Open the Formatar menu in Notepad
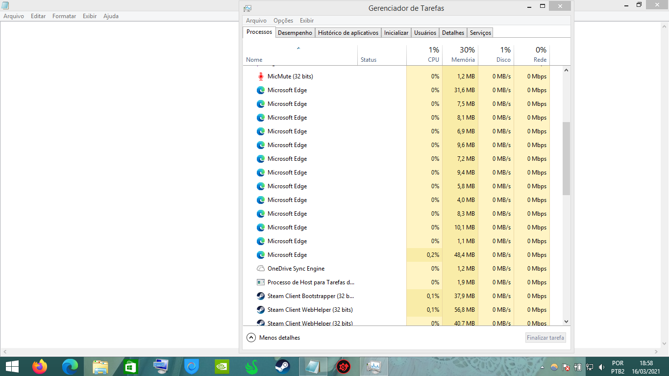Image resolution: width=669 pixels, height=376 pixels. click(x=64, y=16)
